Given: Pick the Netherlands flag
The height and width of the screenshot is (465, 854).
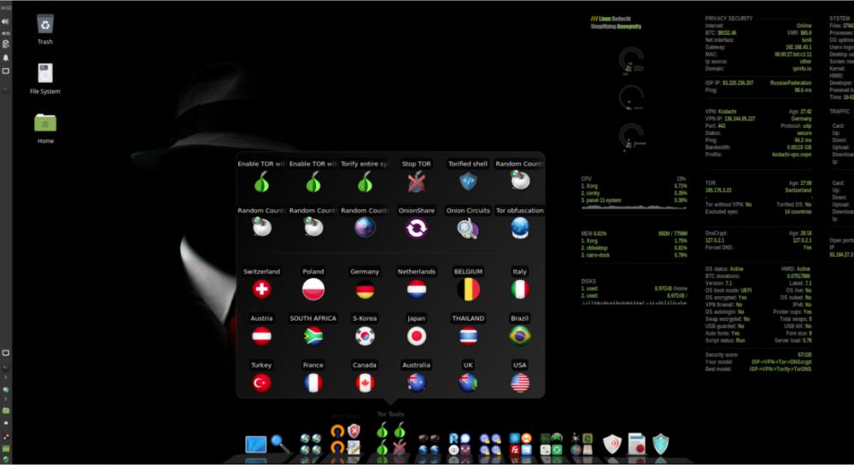Looking at the screenshot, I should point(416,289).
